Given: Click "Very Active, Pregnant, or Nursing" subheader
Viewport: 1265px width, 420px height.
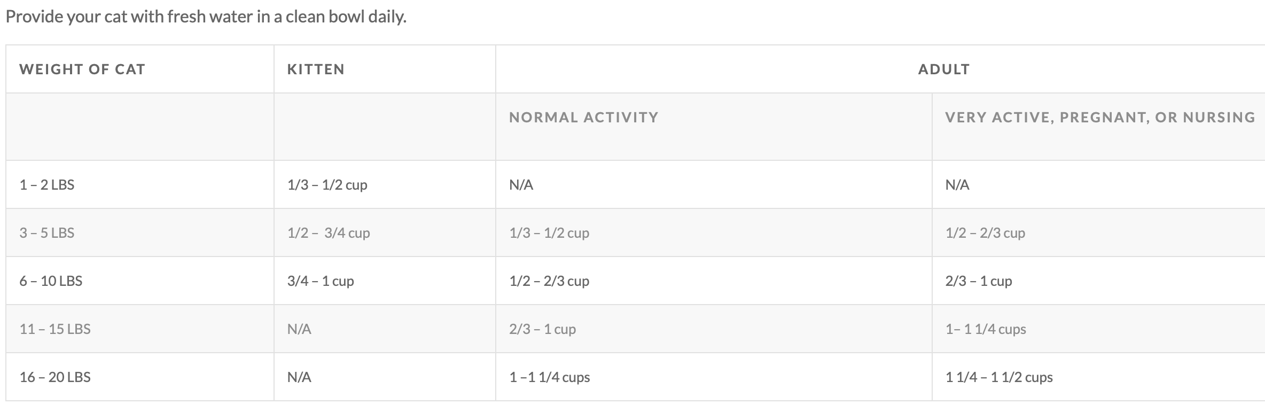Looking at the screenshot, I should coord(1099,118).
